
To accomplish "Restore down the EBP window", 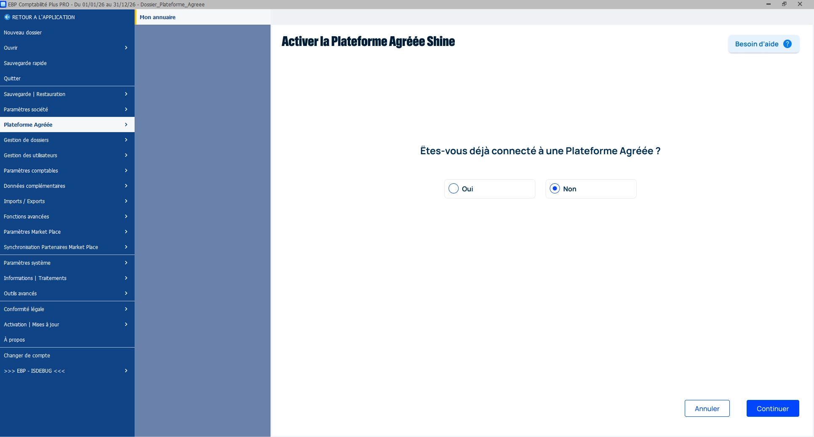I will (x=784, y=4).
